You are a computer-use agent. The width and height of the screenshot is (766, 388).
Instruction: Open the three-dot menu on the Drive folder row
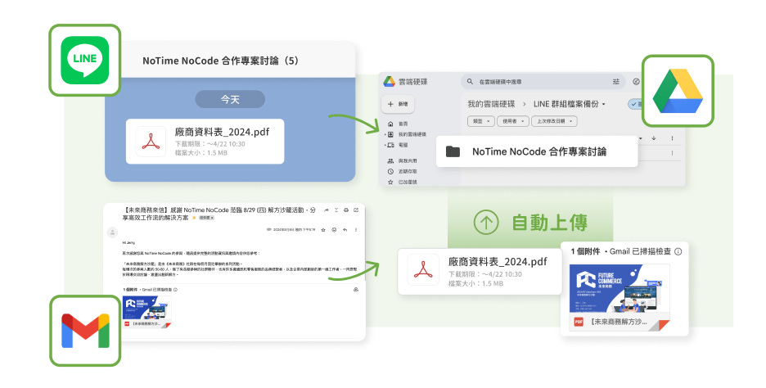pos(672,153)
